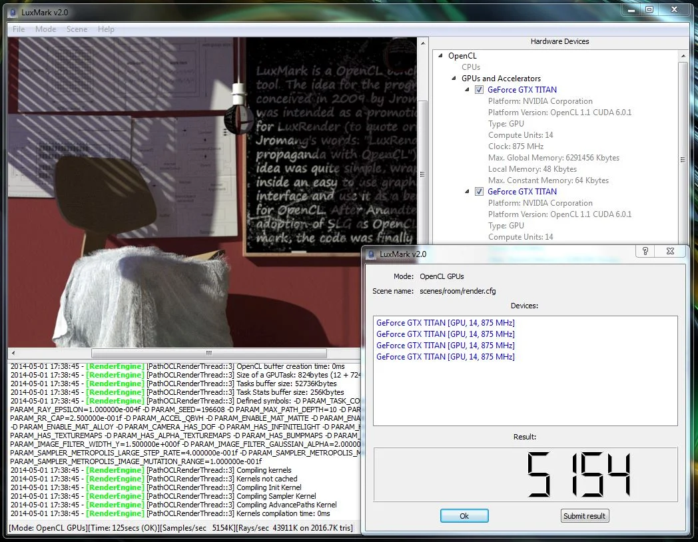
Task: Select the last GeForce GTX TITAN row in Devices list
Action: pos(446,357)
